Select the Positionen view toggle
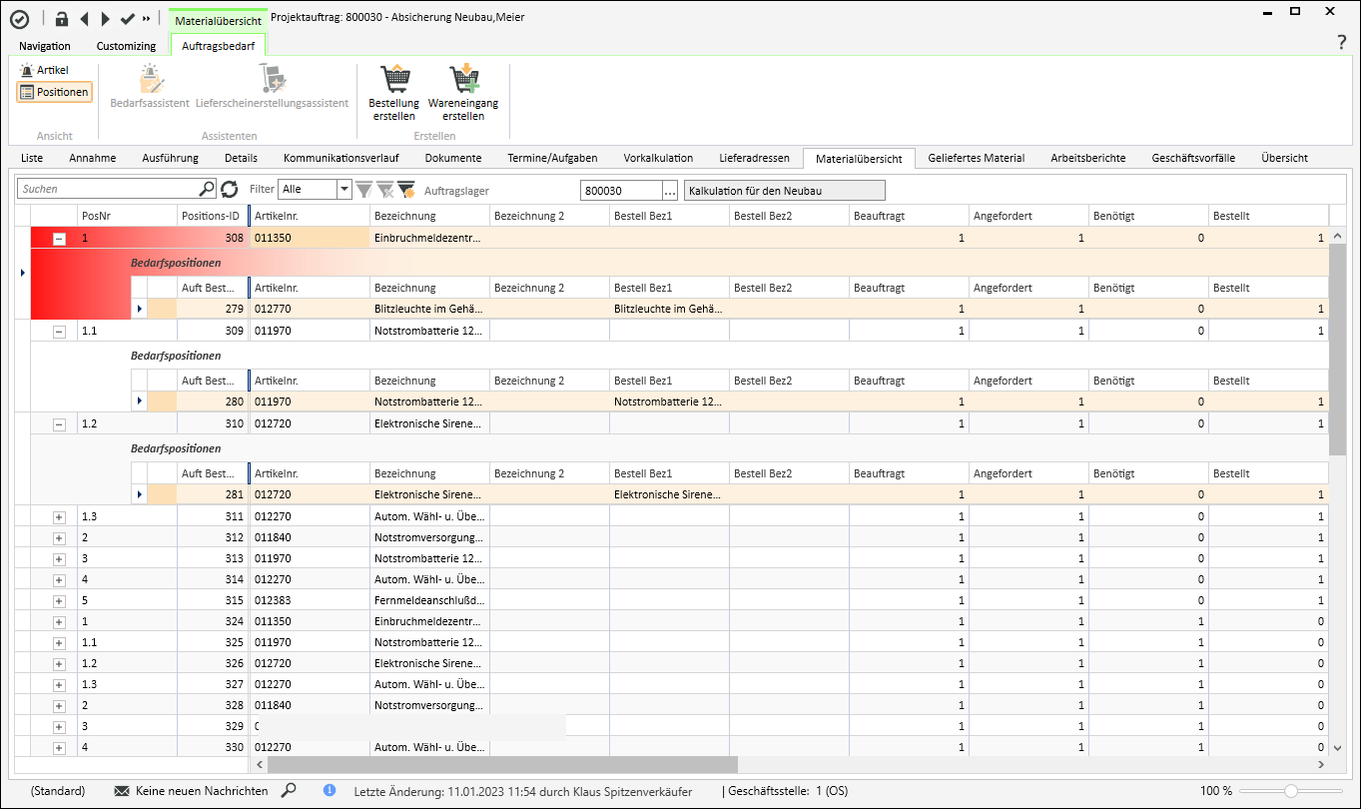This screenshot has width=1361, height=809. click(54, 92)
